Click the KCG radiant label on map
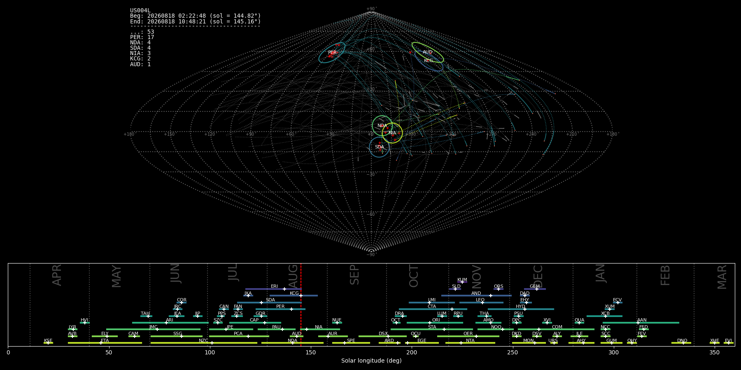 (429, 60)
